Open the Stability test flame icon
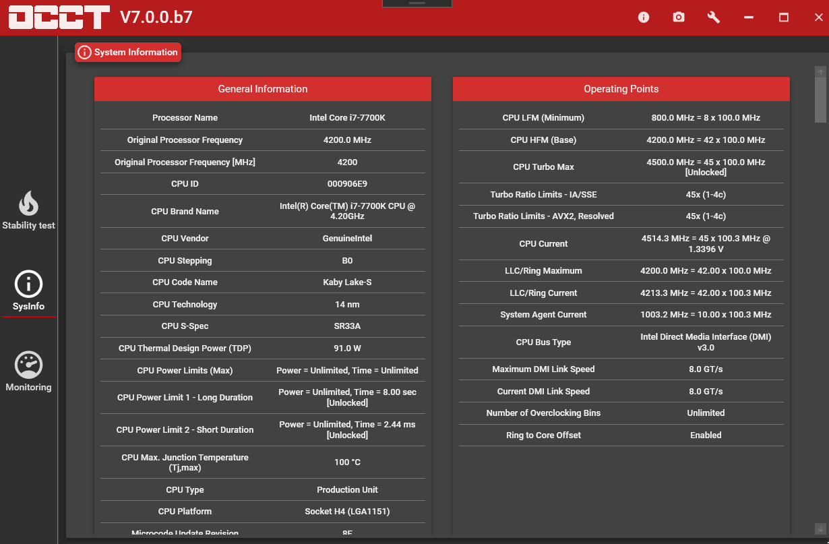 (x=28, y=204)
